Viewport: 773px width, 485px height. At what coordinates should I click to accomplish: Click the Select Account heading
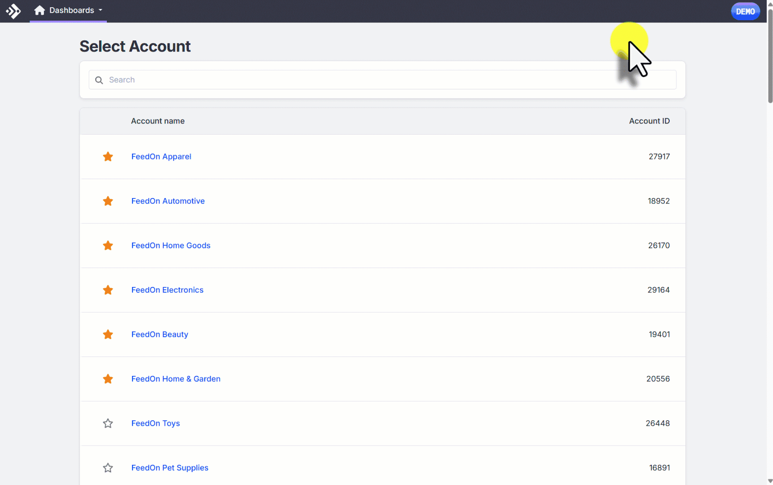(135, 46)
